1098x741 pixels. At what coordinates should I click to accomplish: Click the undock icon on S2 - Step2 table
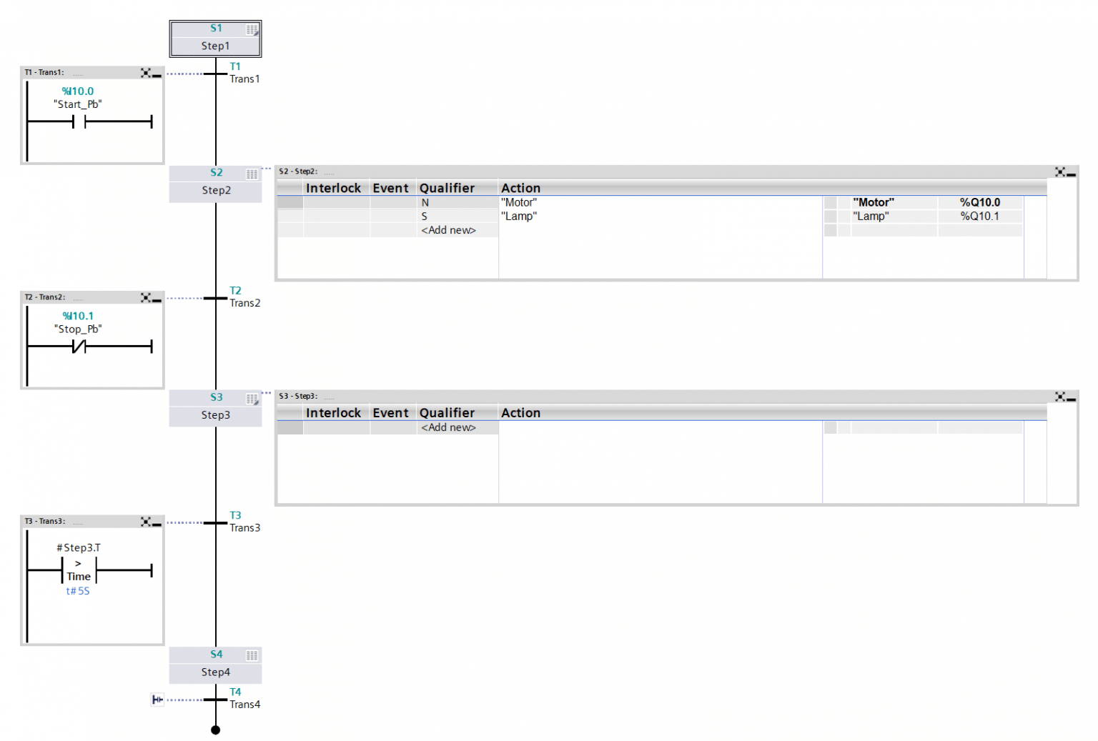pos(1060,171)
